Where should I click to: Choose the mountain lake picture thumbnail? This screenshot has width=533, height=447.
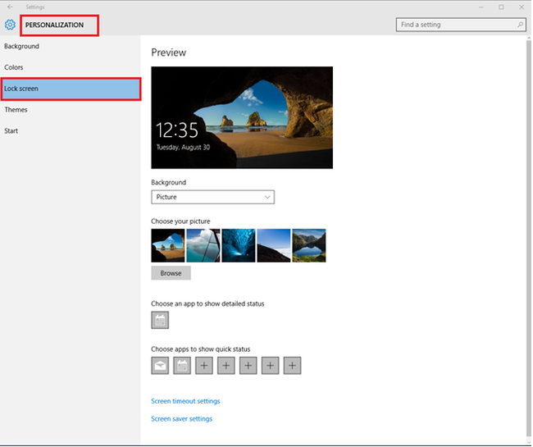point(309,245)
